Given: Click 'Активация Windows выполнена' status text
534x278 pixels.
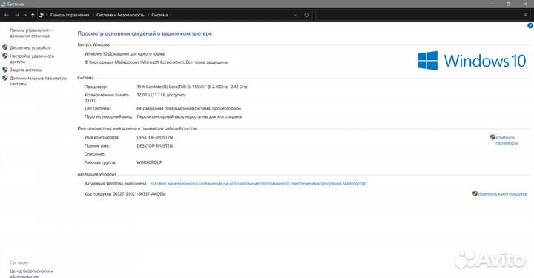Looking at the screenshot, I should point(115,183).
